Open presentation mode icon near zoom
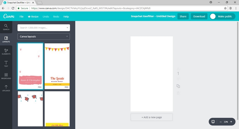 coord(213,122)
